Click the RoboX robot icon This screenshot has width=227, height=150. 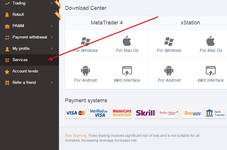(x=7, y=15)
